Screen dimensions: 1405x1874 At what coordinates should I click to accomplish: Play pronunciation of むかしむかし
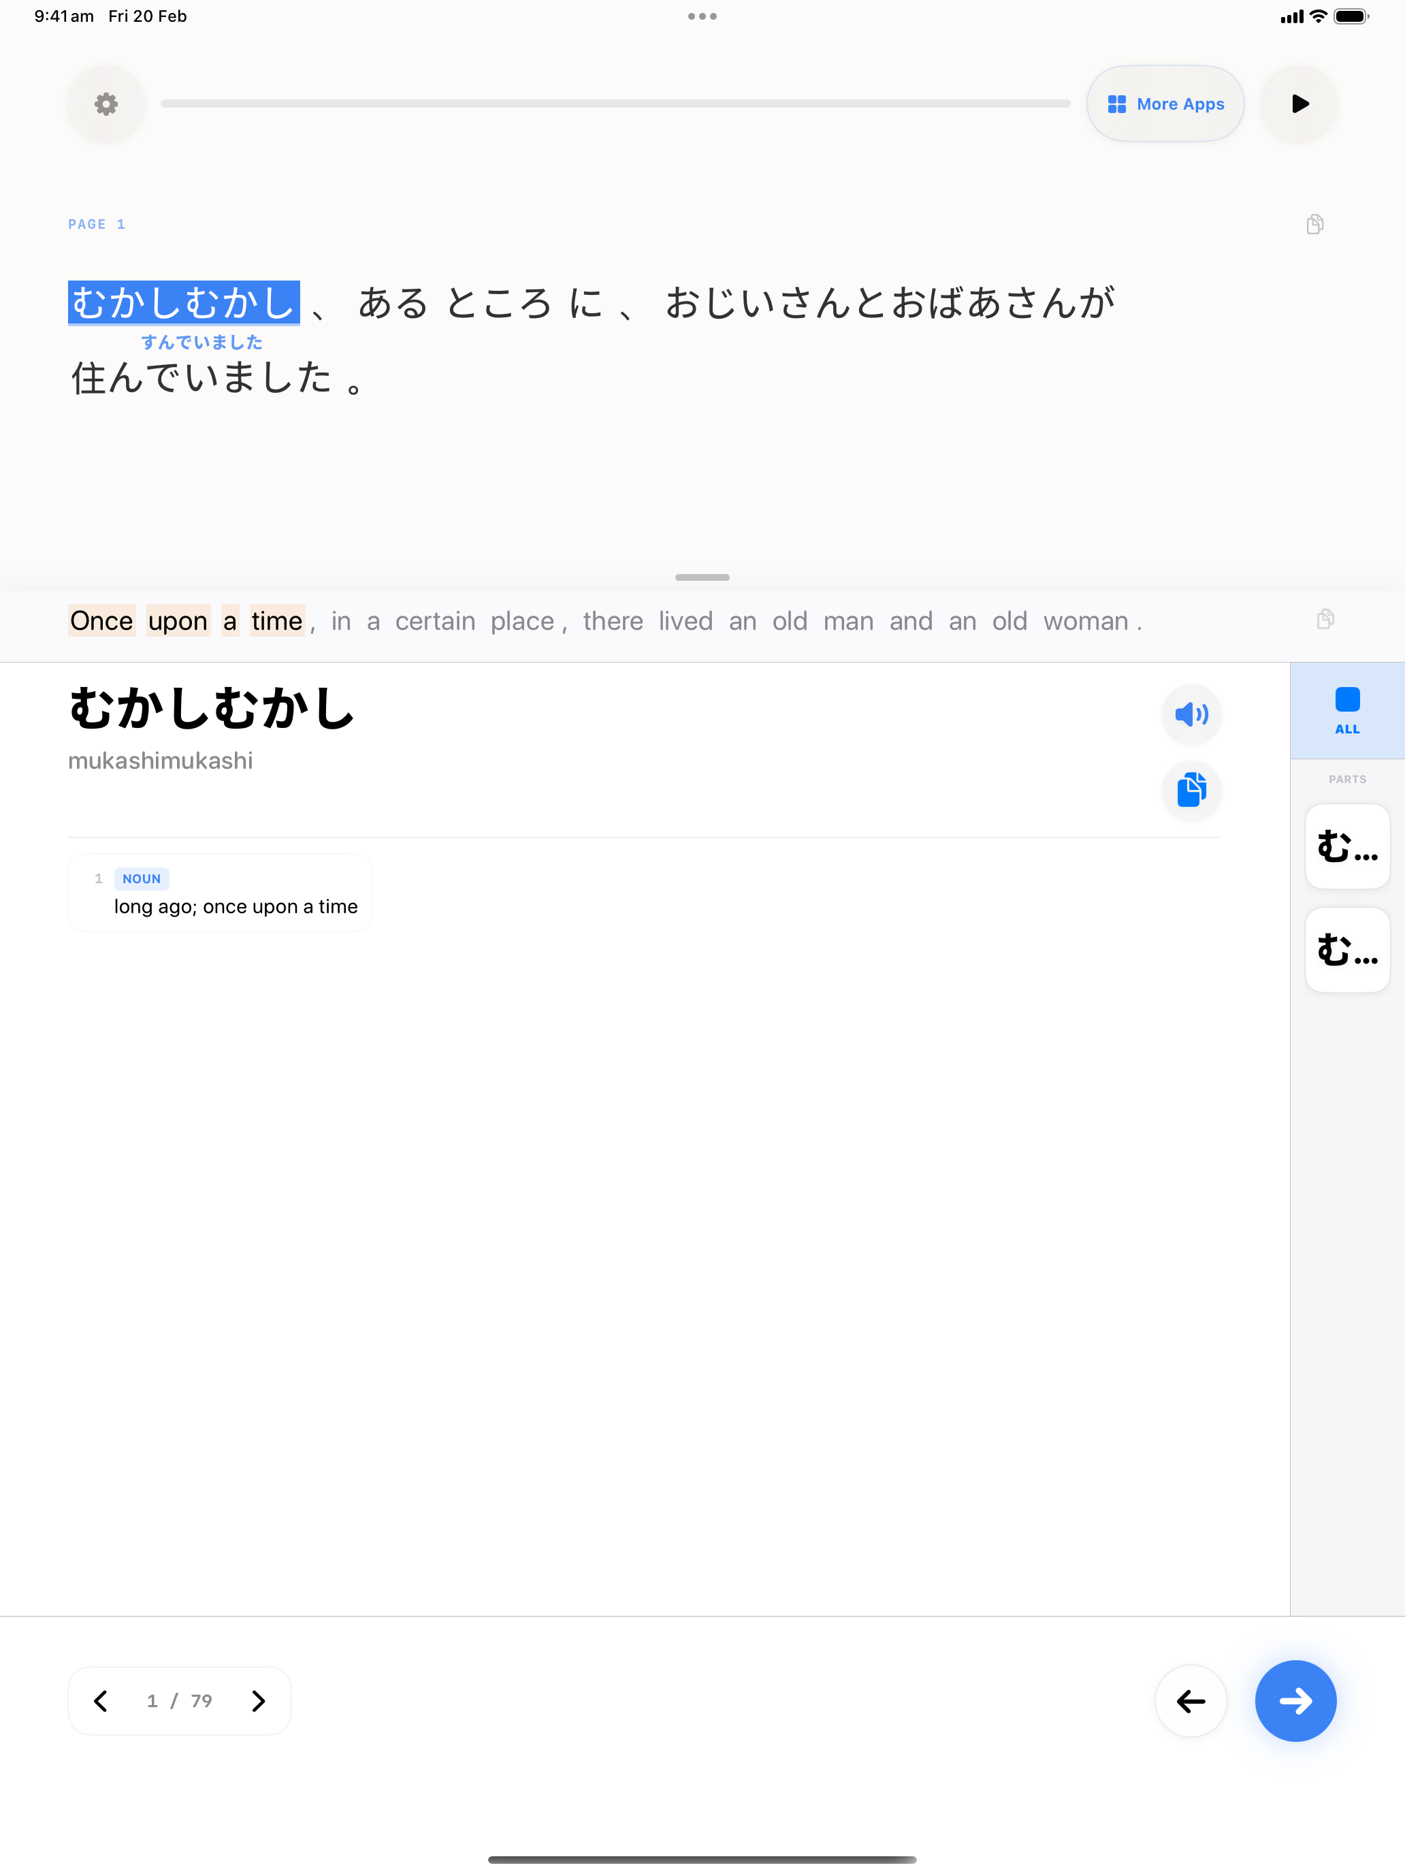pos(1191,714)
